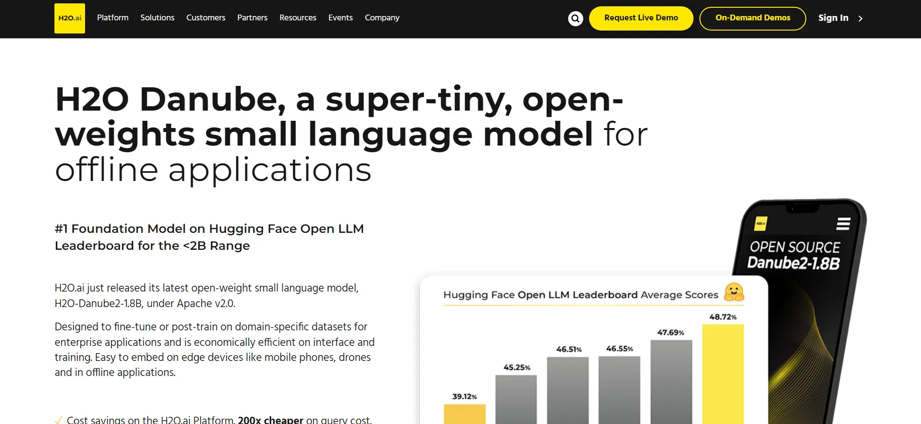Click '#1 Foundation Model on Hugging Face' subheading
Screen dimensions: 921x424
coord(209,237)
